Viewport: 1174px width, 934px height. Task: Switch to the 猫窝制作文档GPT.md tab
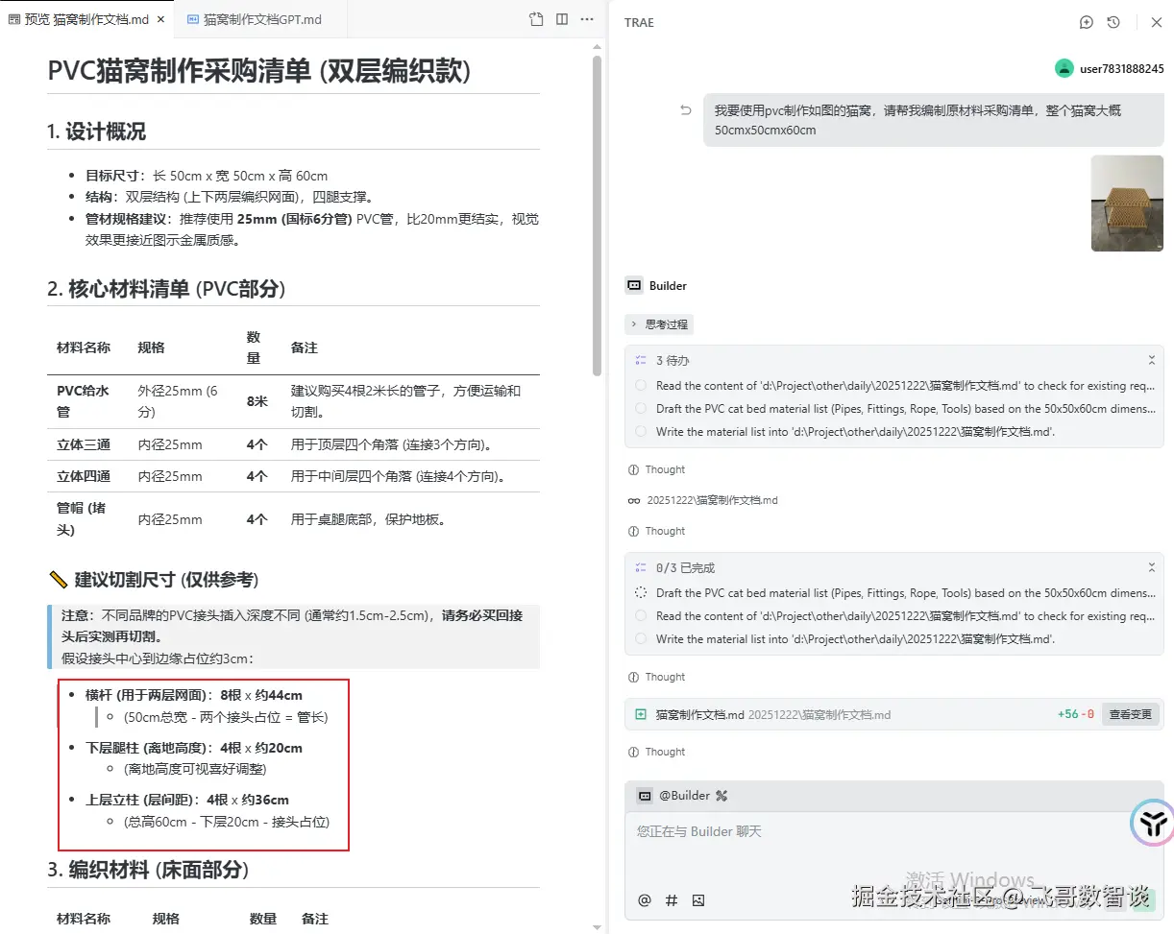(262, 19)
